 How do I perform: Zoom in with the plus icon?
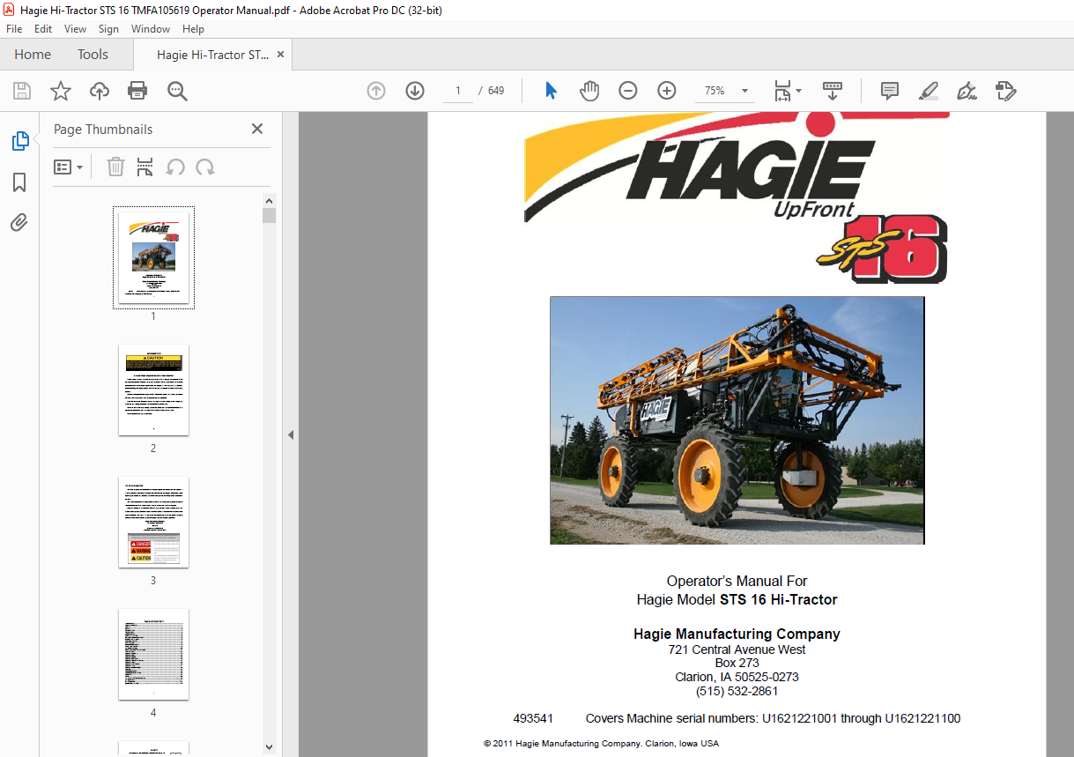[667, 91]
